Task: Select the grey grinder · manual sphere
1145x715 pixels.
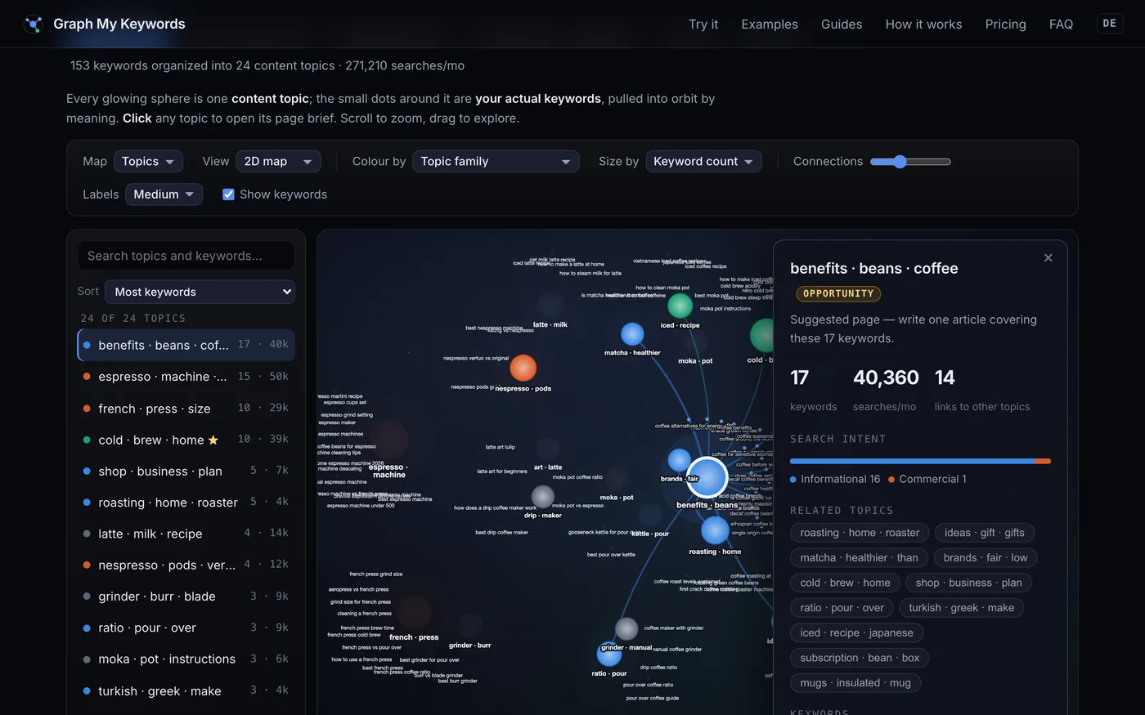Action: (x=626, y=628)
